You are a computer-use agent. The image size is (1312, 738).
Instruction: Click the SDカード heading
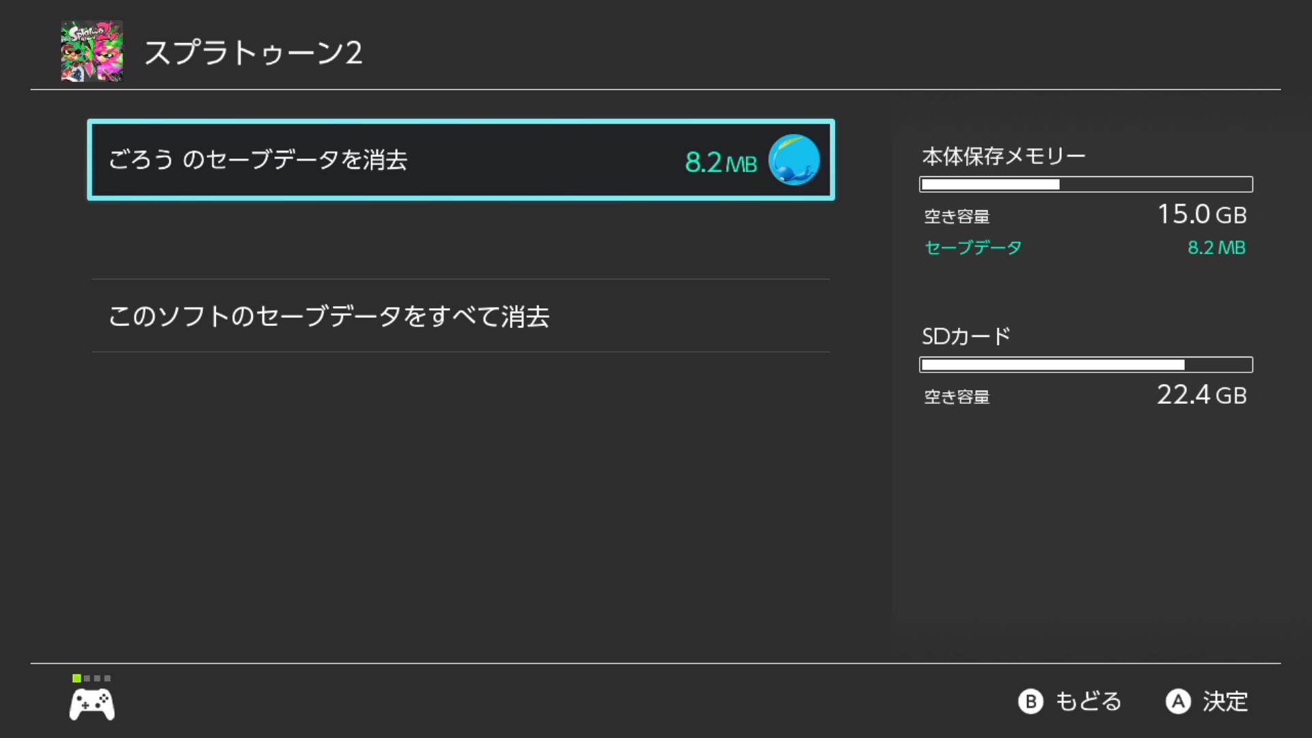coord(966,336)
